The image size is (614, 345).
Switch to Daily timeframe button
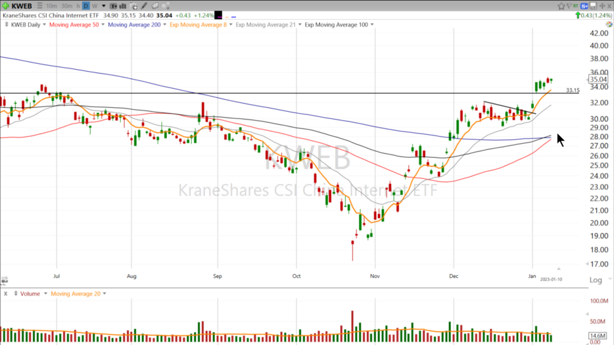click(86, 6)
